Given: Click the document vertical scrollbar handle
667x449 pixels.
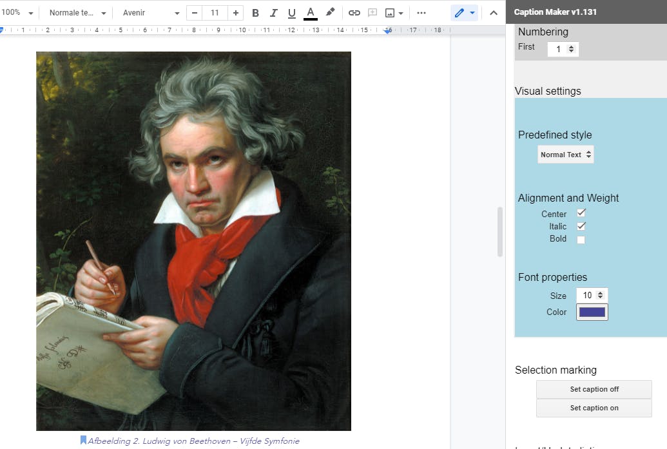Looking at the screenshot, I should [500, 232].
